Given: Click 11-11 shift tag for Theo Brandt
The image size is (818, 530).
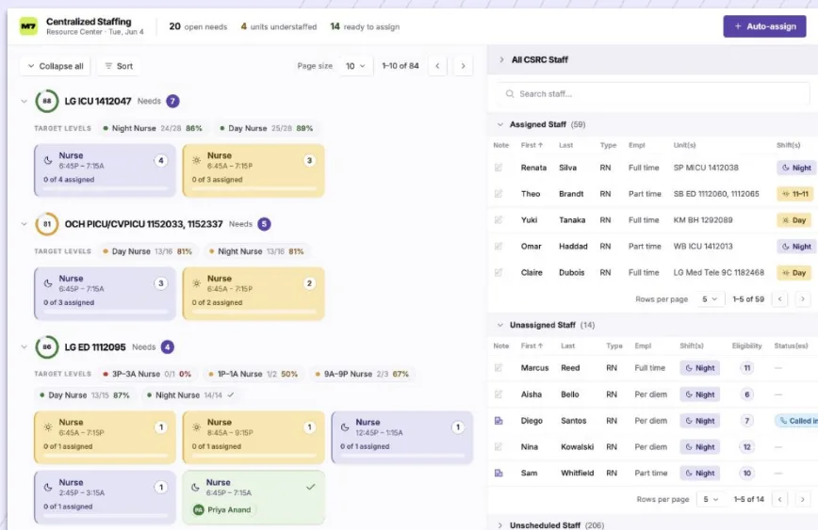Looking at the screenshot, I should coord(794,194).
